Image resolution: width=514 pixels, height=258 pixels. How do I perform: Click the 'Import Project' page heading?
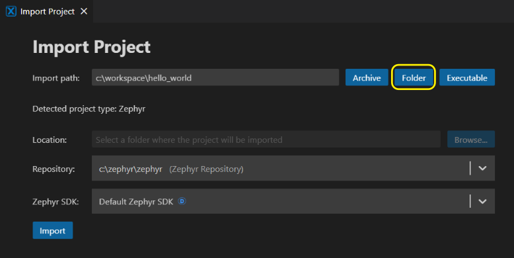tap(91, 47)
